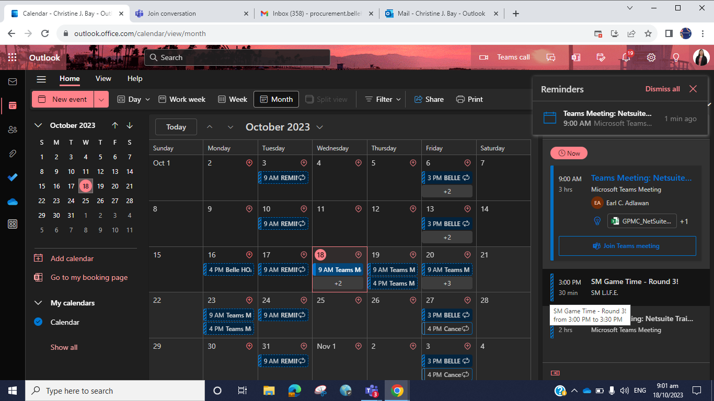Open Outlook settings gear
714x401 pixels.
point(651,57)
